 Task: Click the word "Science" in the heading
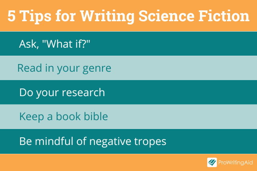click(x=167, y=16)
